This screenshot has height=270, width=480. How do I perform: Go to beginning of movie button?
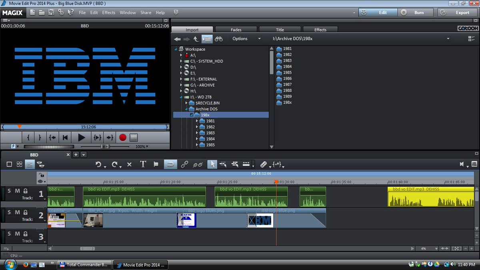click(65, 137)
